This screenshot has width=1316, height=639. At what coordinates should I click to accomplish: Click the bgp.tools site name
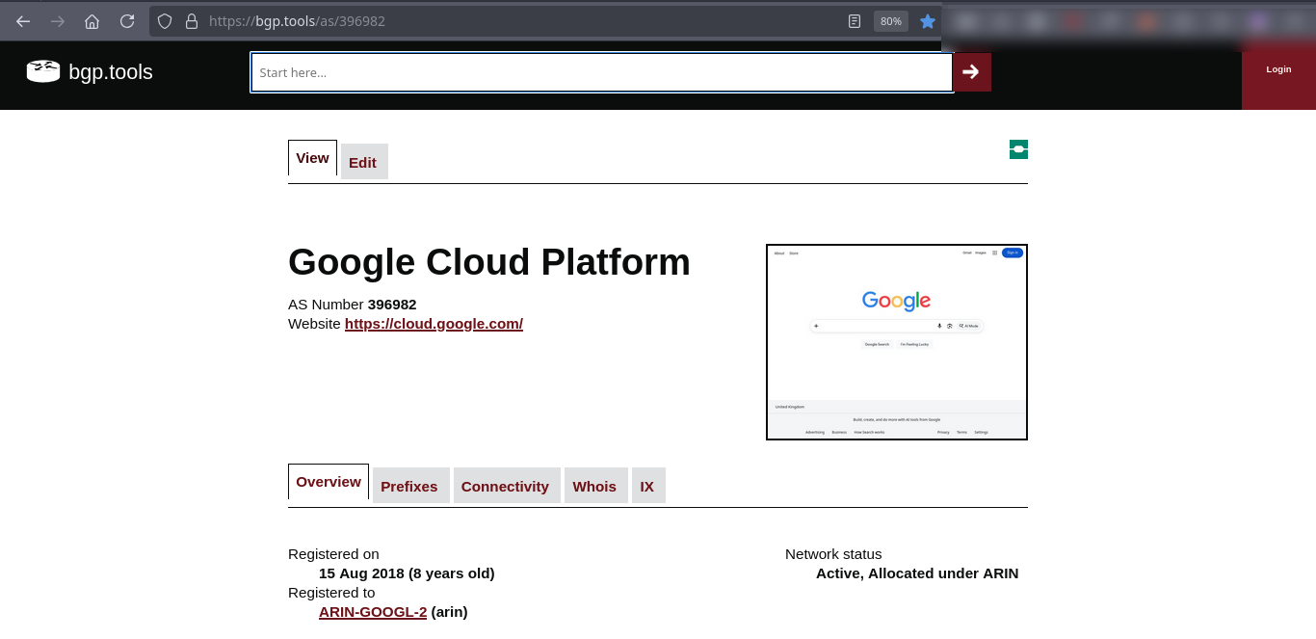tap(111, 72)
